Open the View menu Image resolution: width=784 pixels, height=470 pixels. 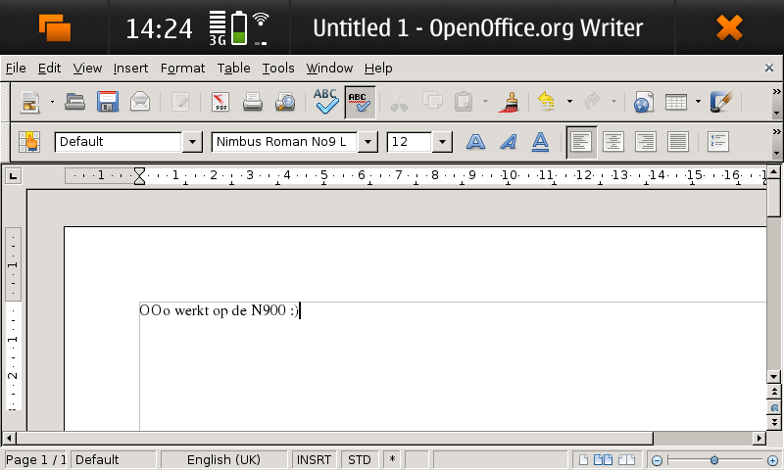(x=87, y=68)
